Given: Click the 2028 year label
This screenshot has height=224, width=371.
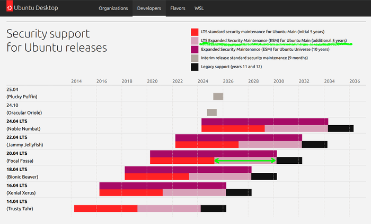Looking at the screenshot, I should pos(253,81).
